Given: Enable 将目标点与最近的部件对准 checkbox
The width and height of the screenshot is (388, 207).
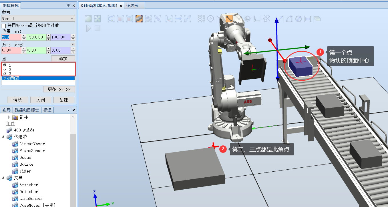Looking at the screenshot, I should [3, 25].
